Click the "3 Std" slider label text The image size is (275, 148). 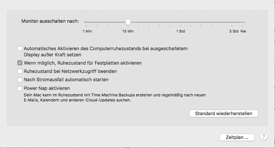pyautogui.click(x=234, y=31)
